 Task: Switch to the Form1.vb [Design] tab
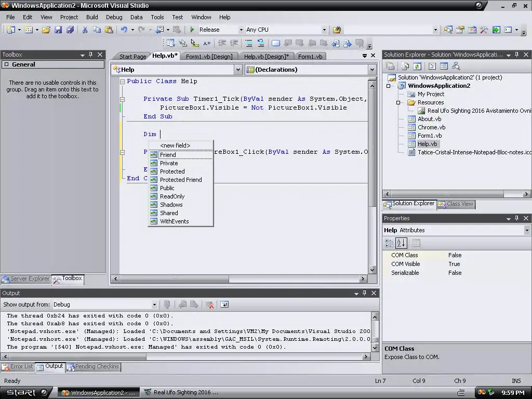tap(209, 57)
